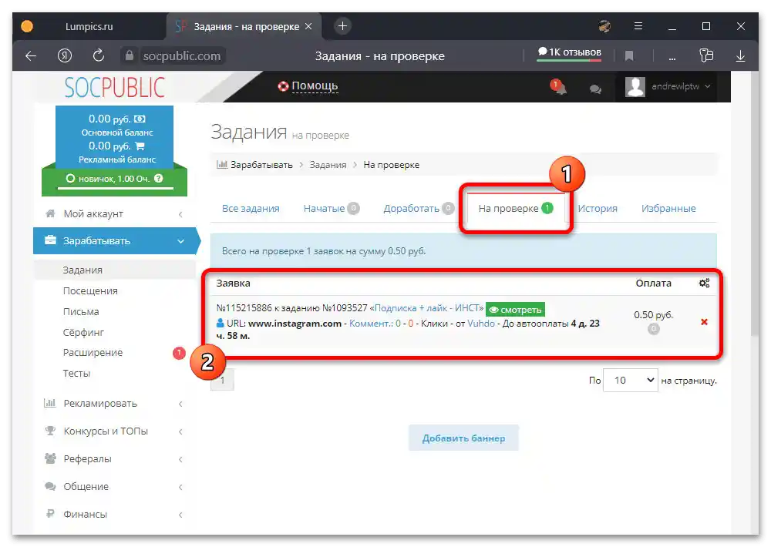Select Тесты in the sidebar
The width and height of the screenshot is (771, 547).
pyautogui.click(x=76, y=373)
